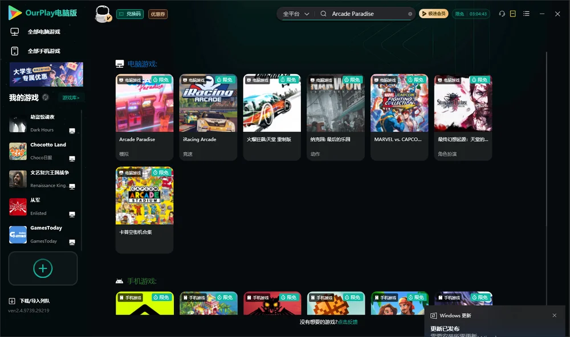Open 下载/导入列队 download queue

click(29, 301)
